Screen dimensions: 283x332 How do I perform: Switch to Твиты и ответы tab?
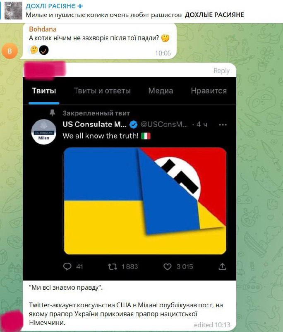click(x=102, y=90)
